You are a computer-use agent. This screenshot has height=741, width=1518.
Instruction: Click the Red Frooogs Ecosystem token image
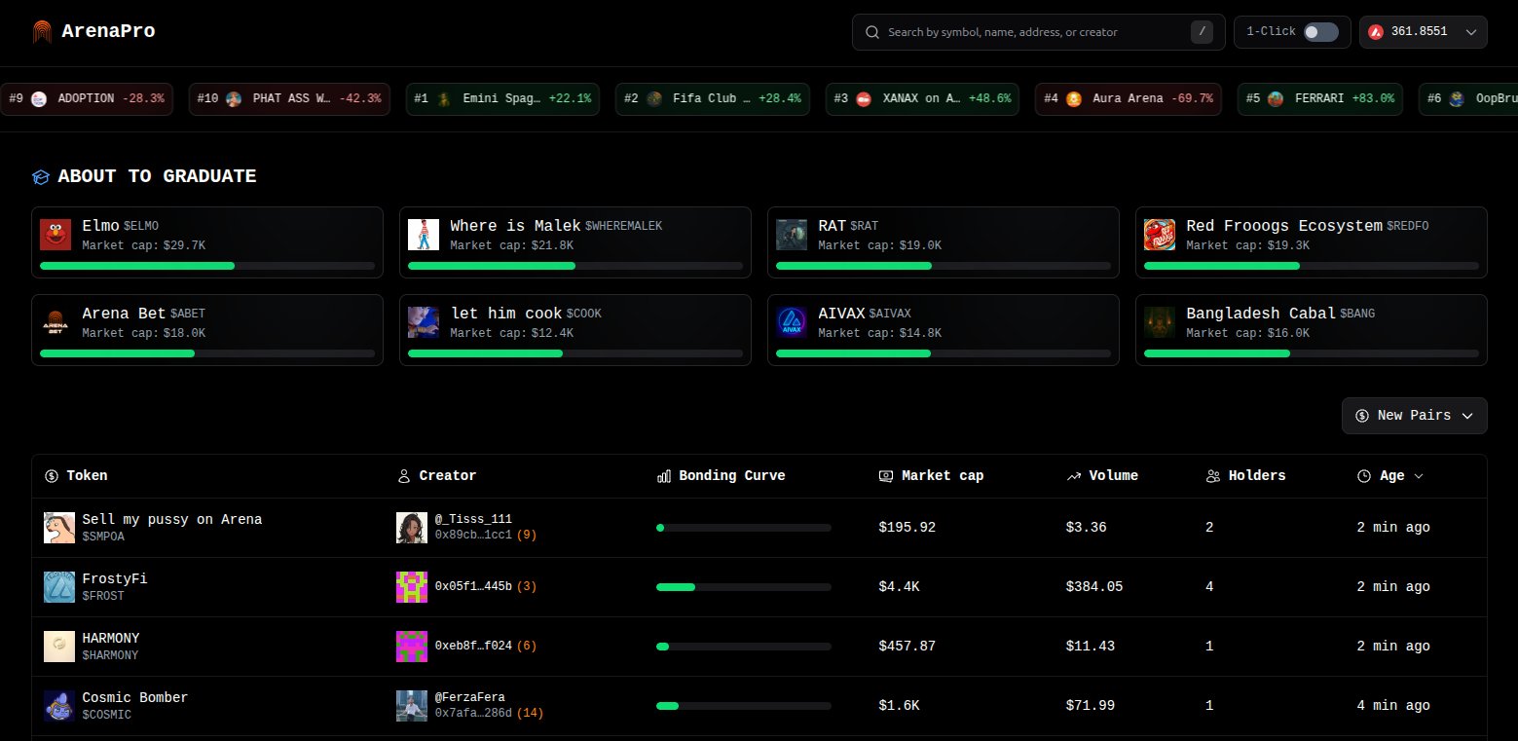[1160, 235]
